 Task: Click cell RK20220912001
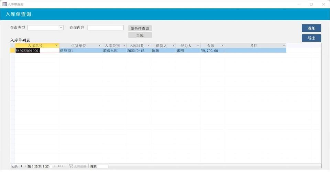(37, 51)
